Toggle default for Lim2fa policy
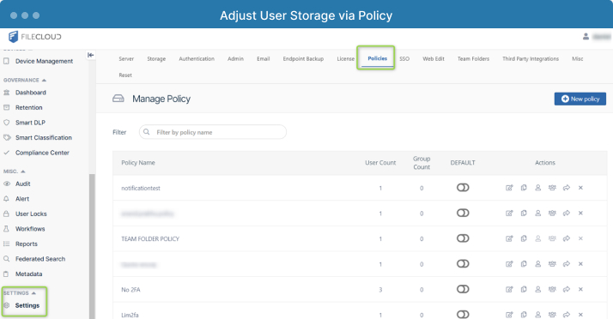 (463, 315)
